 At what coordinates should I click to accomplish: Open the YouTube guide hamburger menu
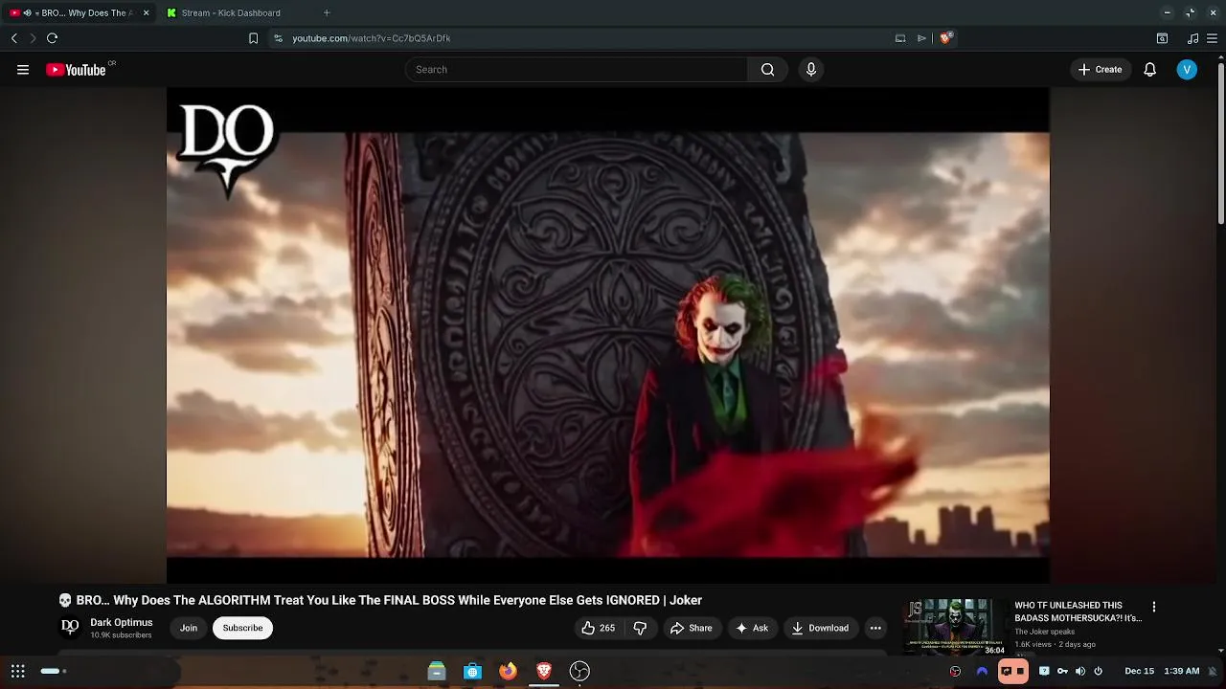click(x=23, y=70)
